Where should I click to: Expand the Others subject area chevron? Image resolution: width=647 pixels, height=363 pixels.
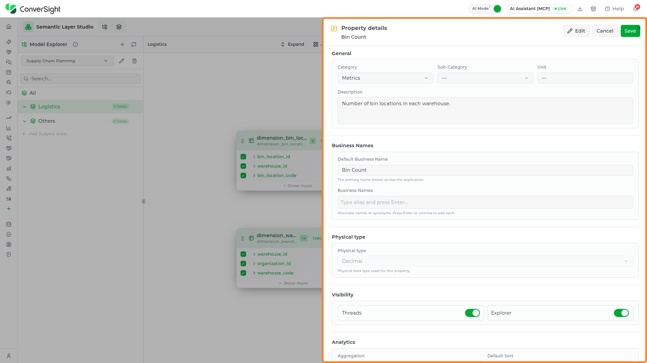25,121
